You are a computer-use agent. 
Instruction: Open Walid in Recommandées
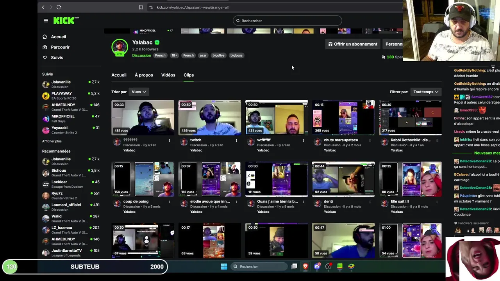[71, 218]
